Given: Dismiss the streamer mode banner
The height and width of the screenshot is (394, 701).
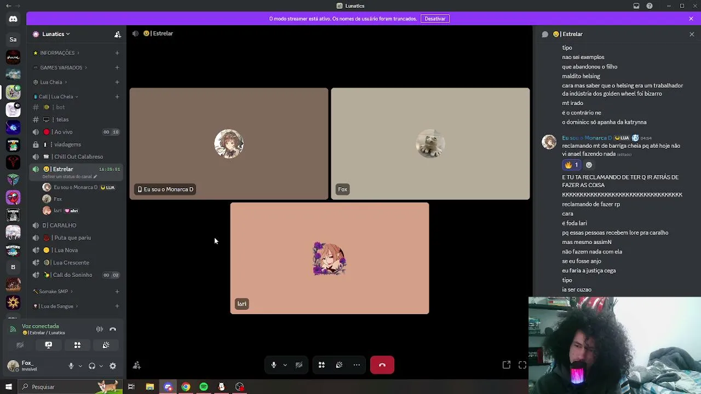Looking at the screenshot, I should click(x=691, y=19).
